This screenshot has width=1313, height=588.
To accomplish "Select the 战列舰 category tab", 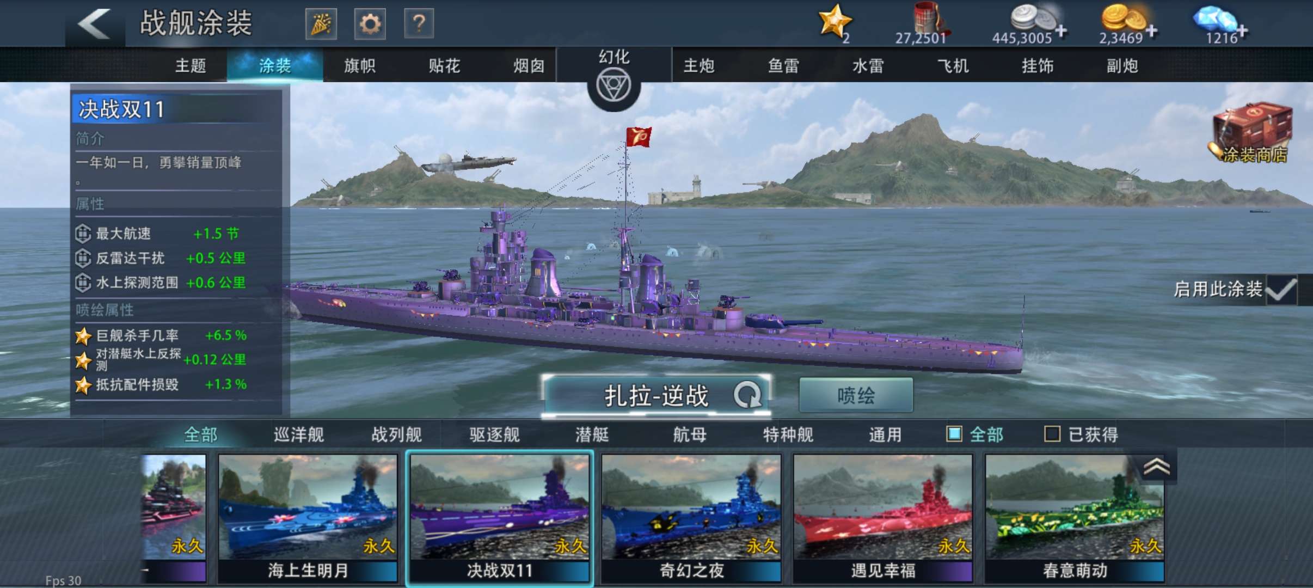I will [396, 434].
